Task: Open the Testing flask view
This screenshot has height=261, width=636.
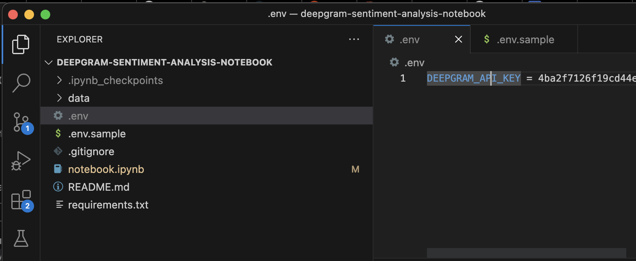Action: [21, 238]
